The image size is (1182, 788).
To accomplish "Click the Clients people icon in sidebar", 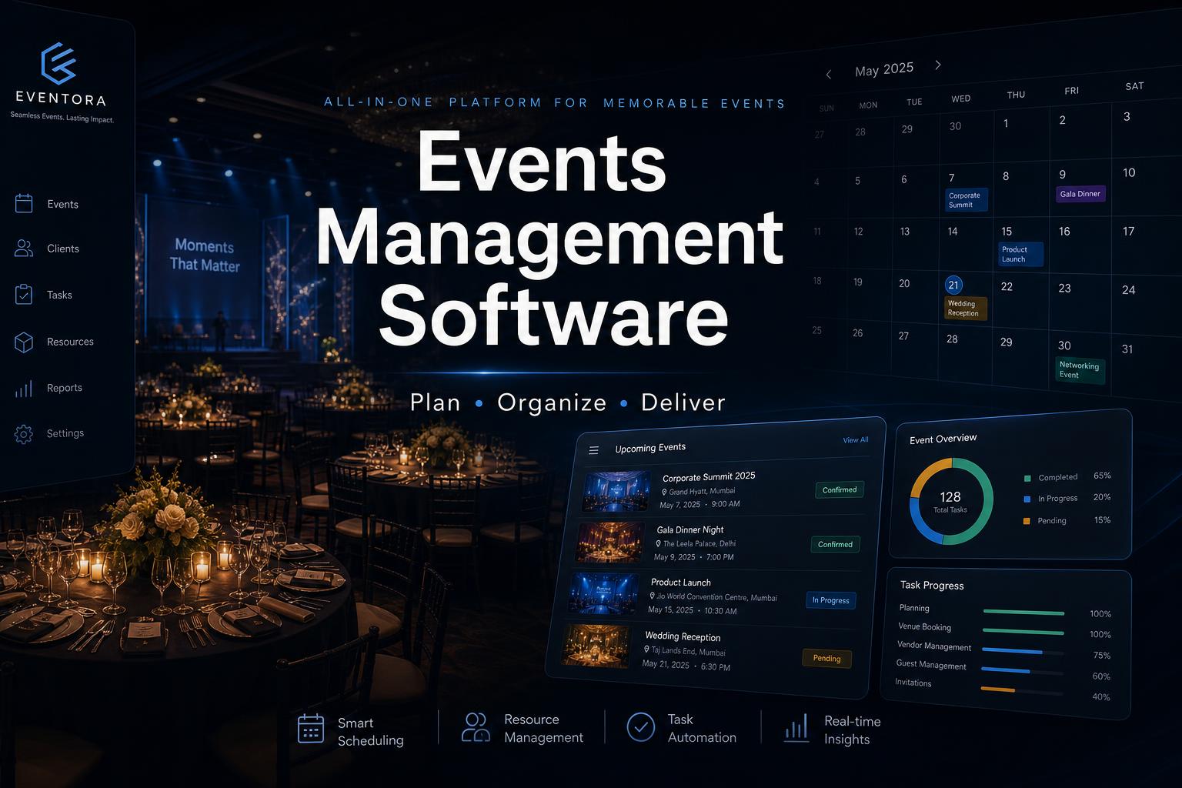I will [24, 248].
